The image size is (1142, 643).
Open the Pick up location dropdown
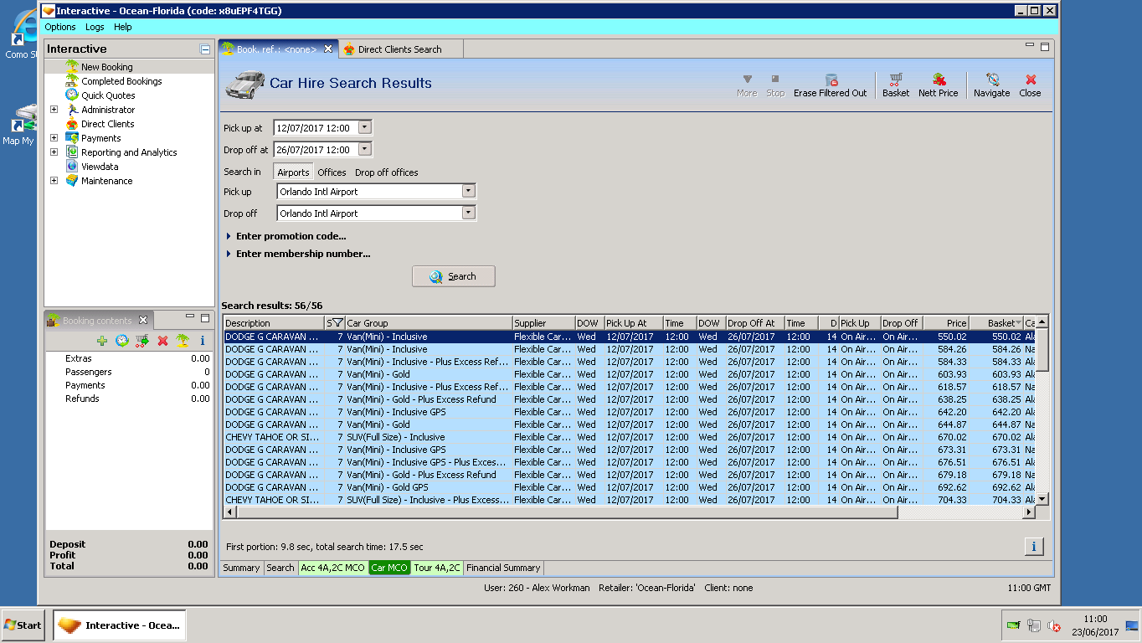pos(468,192)
